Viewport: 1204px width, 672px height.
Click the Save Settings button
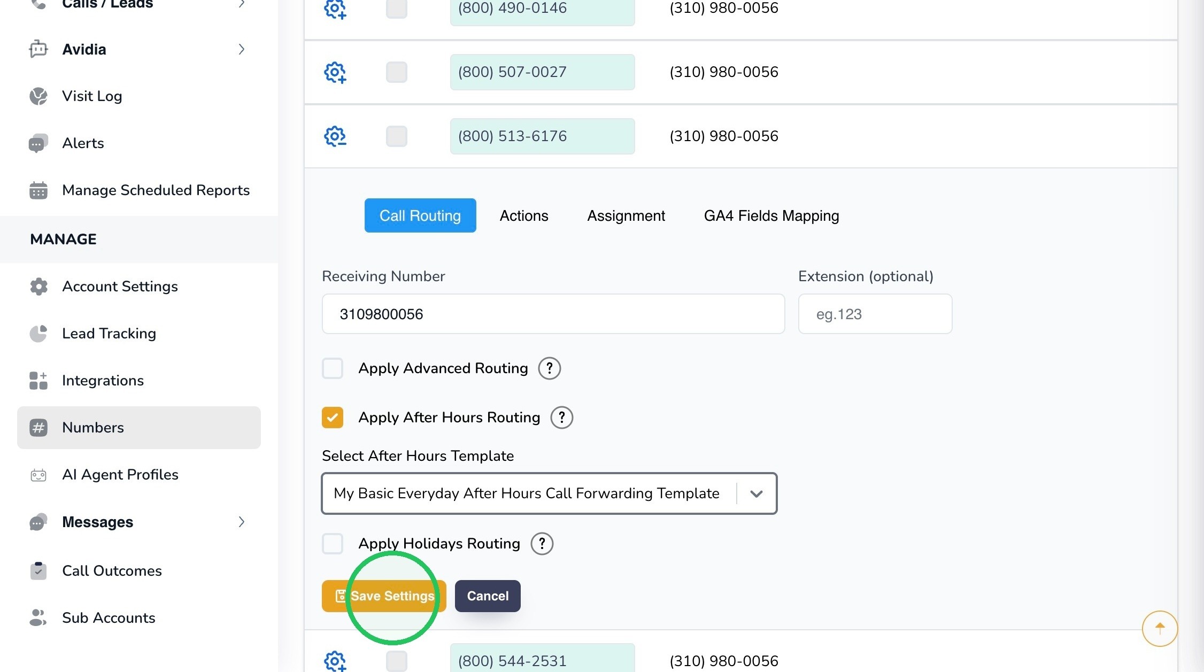coord(384,596)
